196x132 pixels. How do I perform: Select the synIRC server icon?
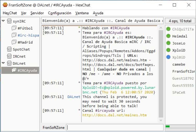coord(9,21)
